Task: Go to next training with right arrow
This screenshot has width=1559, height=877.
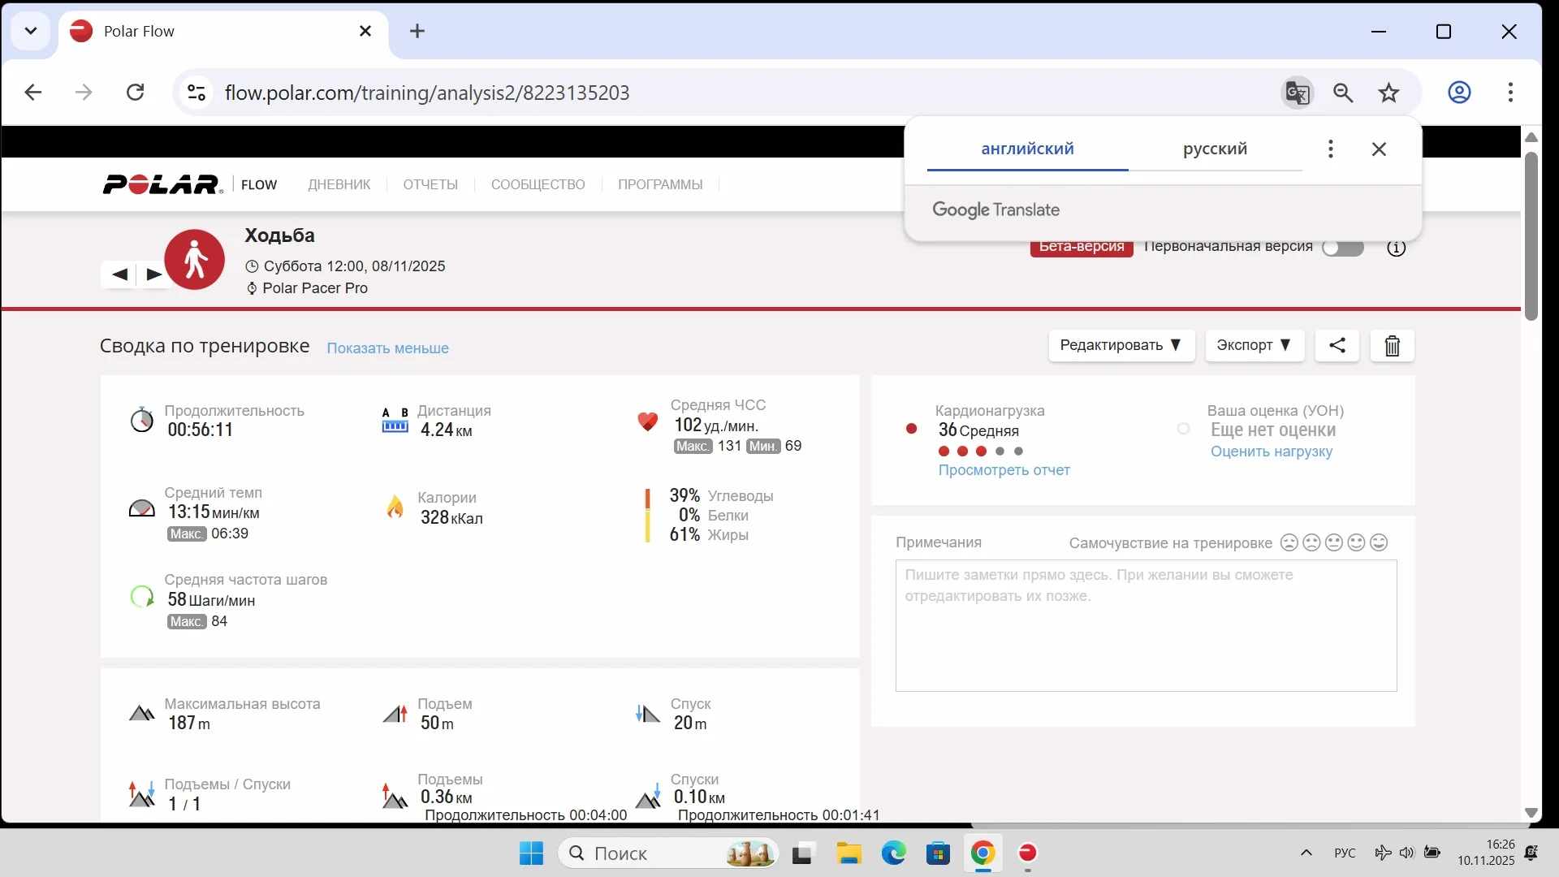Action: pos(153,274)
